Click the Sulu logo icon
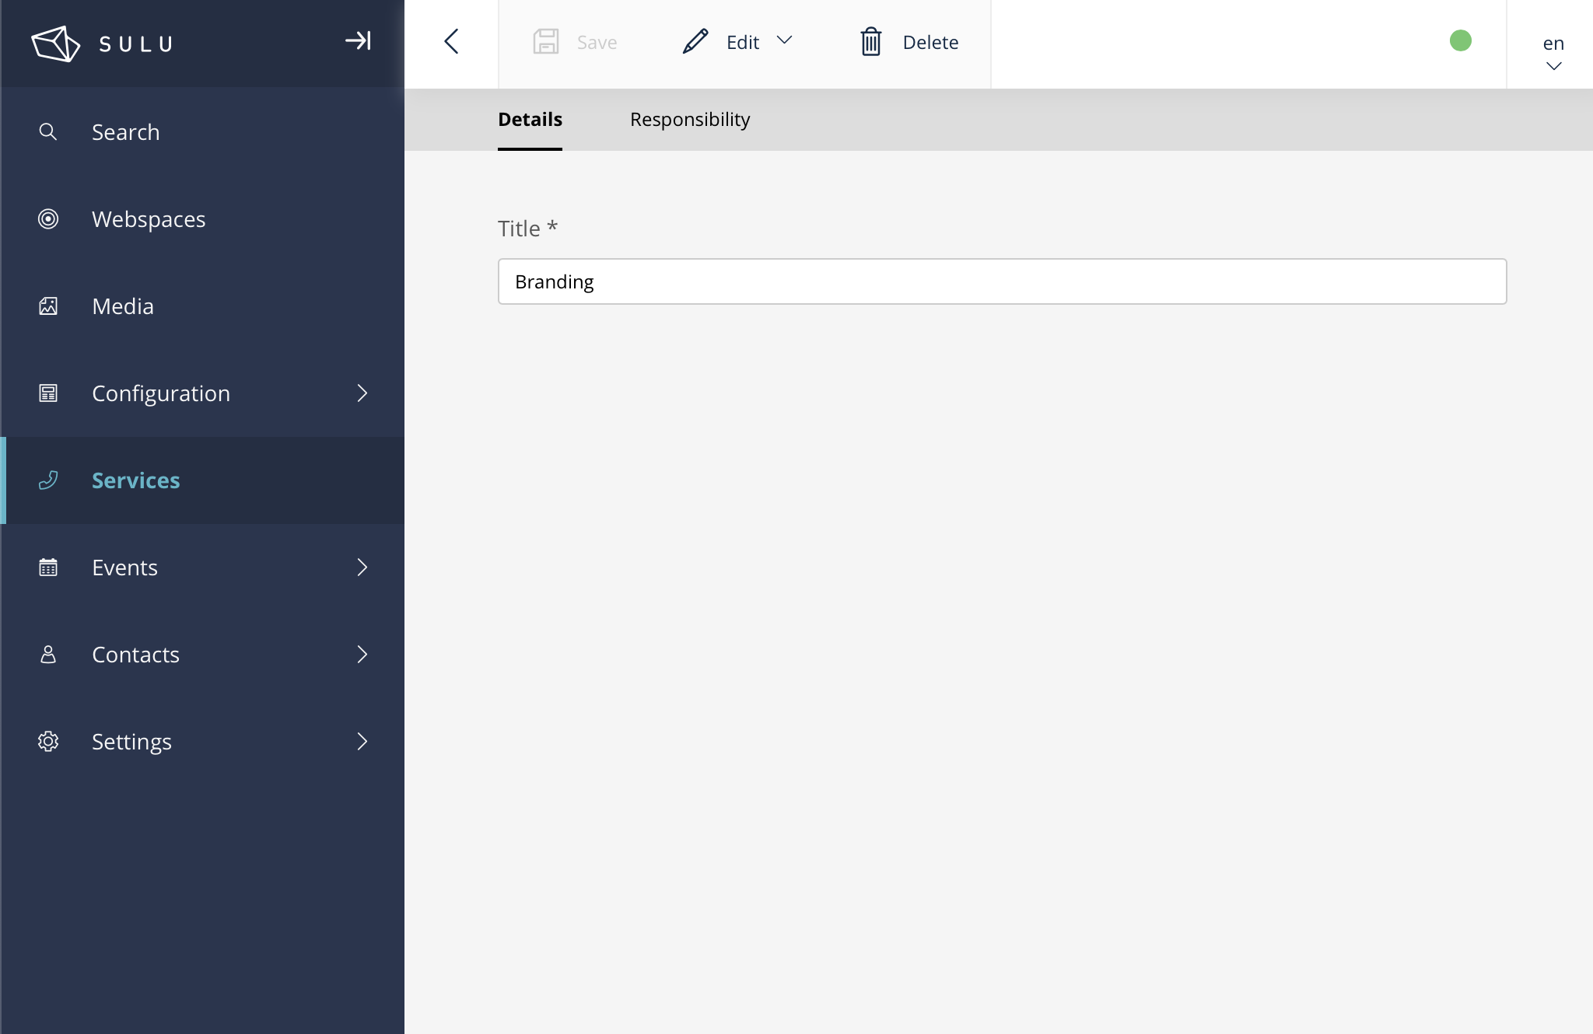 click(55, 44)
